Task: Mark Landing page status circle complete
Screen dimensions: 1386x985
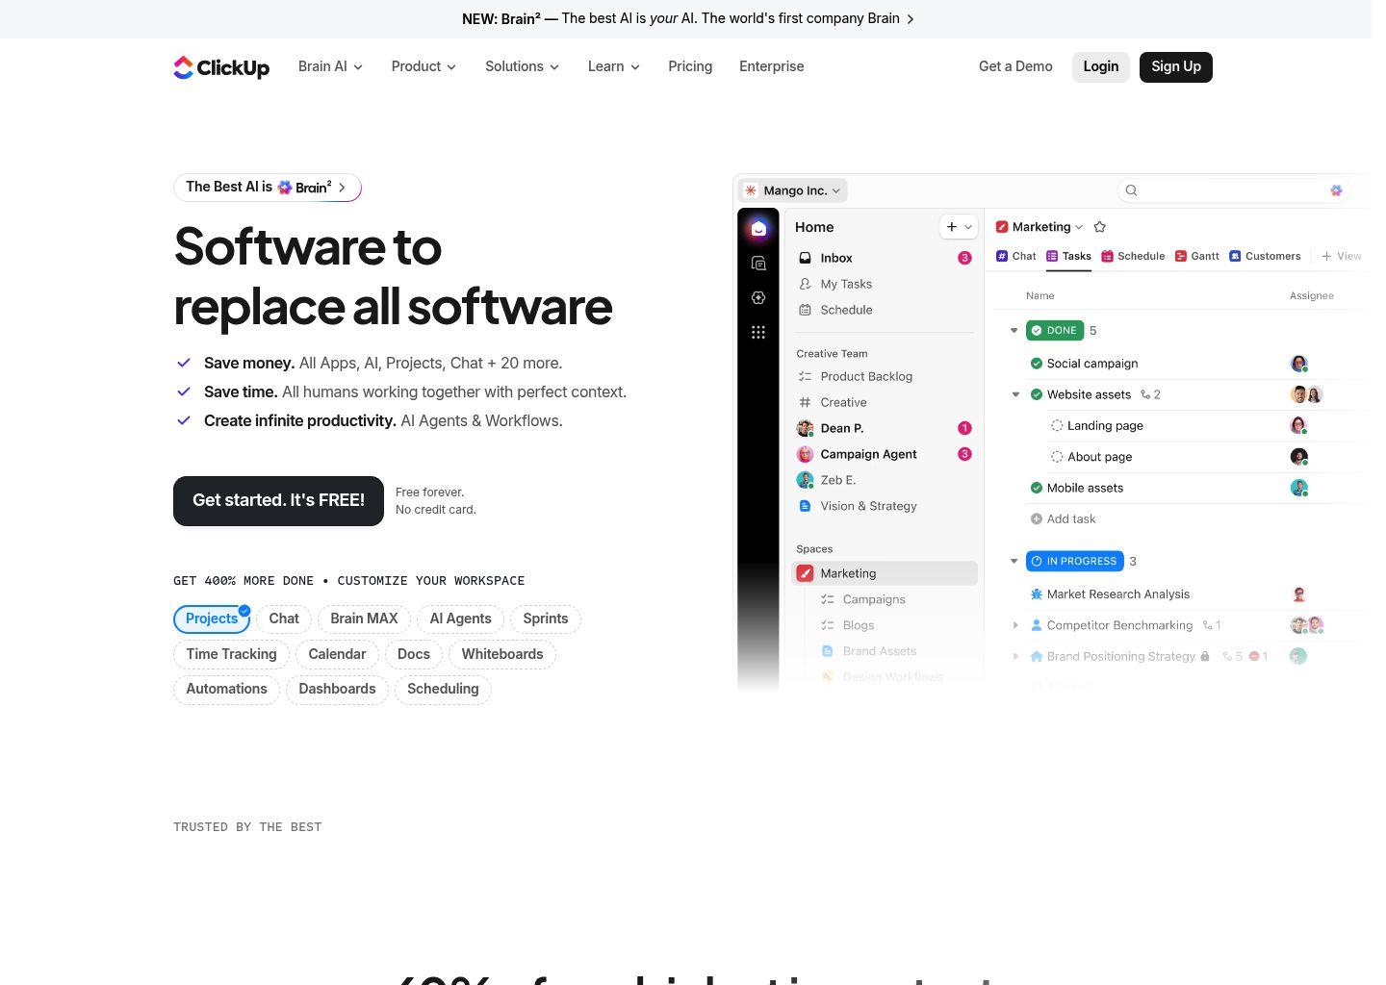Action: click(1057, 426)
